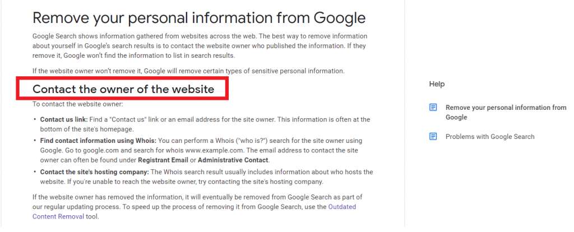Viewport: 574px width, 232px height.
Task: Click the bold Contact us link label
Action: pos(64,119)
